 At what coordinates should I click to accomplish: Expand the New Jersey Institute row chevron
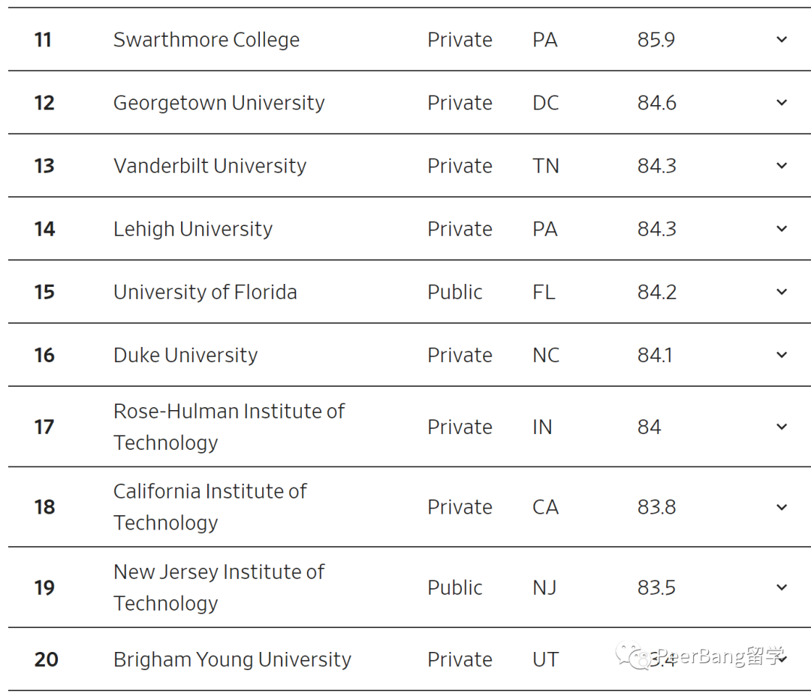(782, 587)
